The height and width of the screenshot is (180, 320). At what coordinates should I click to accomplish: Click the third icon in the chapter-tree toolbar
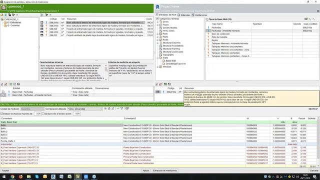(9, 15)
